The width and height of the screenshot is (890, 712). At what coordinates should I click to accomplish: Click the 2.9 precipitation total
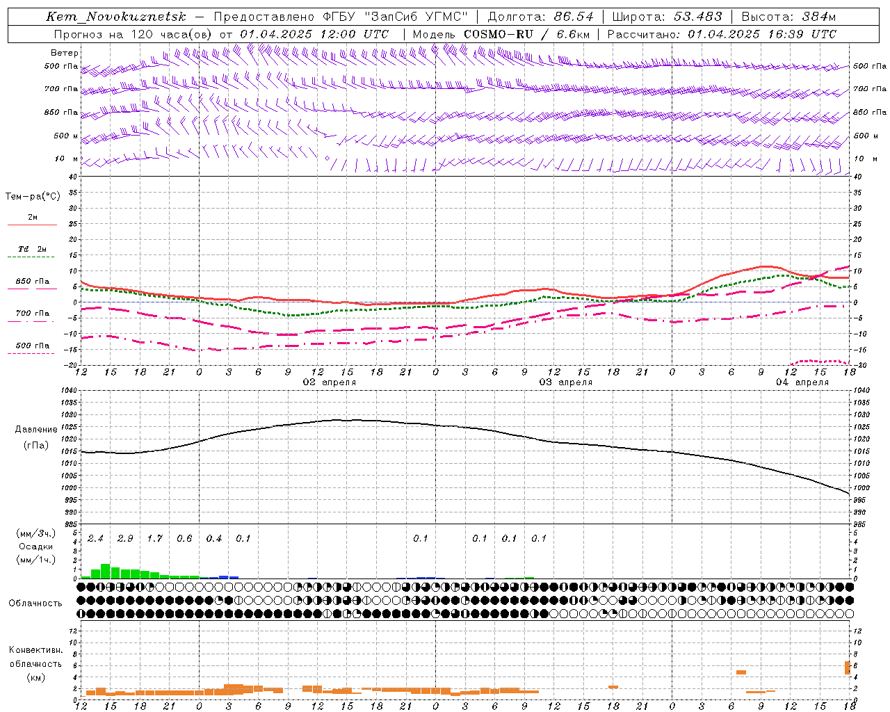click(125, 538)
